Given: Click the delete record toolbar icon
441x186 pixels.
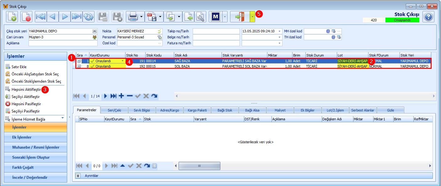Looking at the screenshot, I should click(x=27, y=17).
